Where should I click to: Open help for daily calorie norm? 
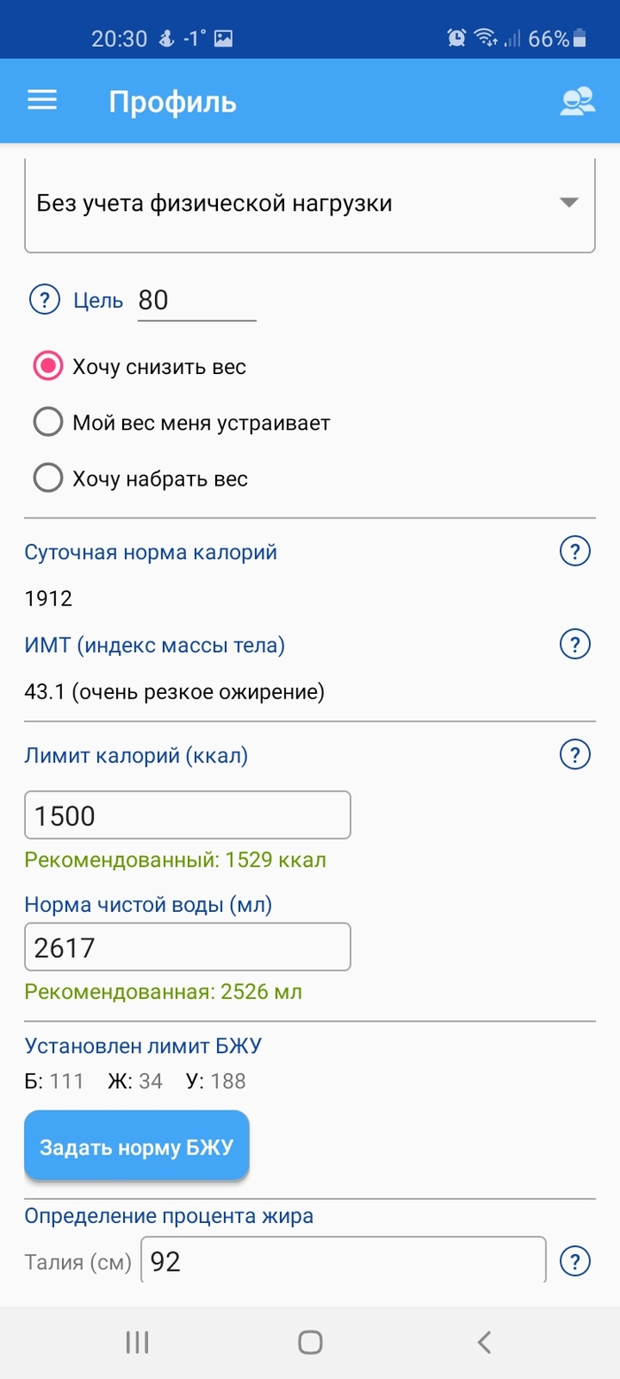[575, 552]
